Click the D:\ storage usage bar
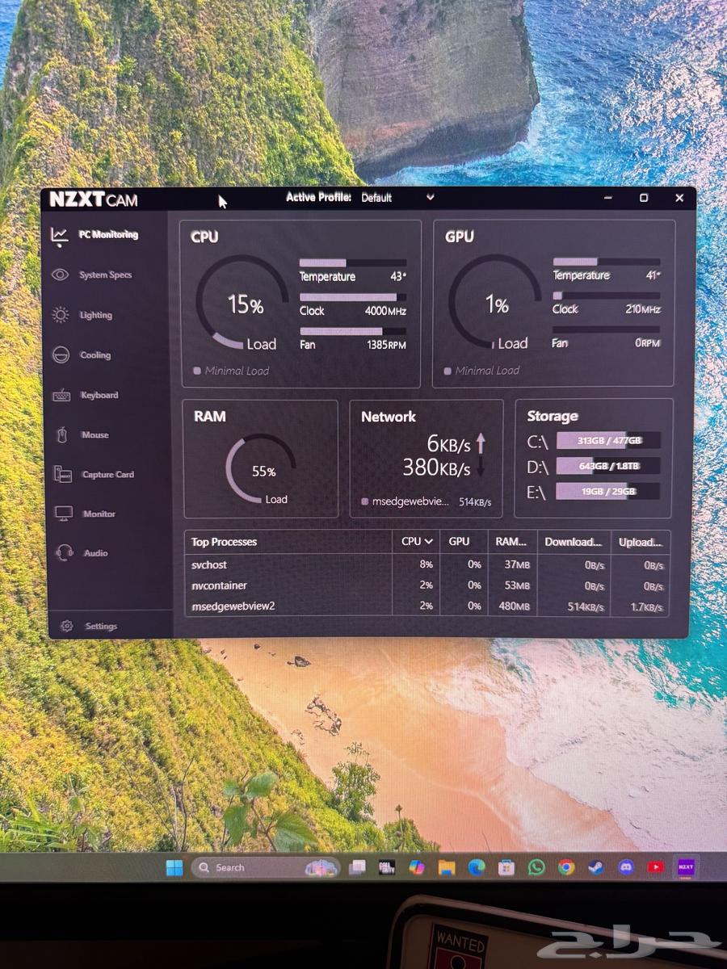Viewport: 727px width, 969px height. [x=608, y=466]
